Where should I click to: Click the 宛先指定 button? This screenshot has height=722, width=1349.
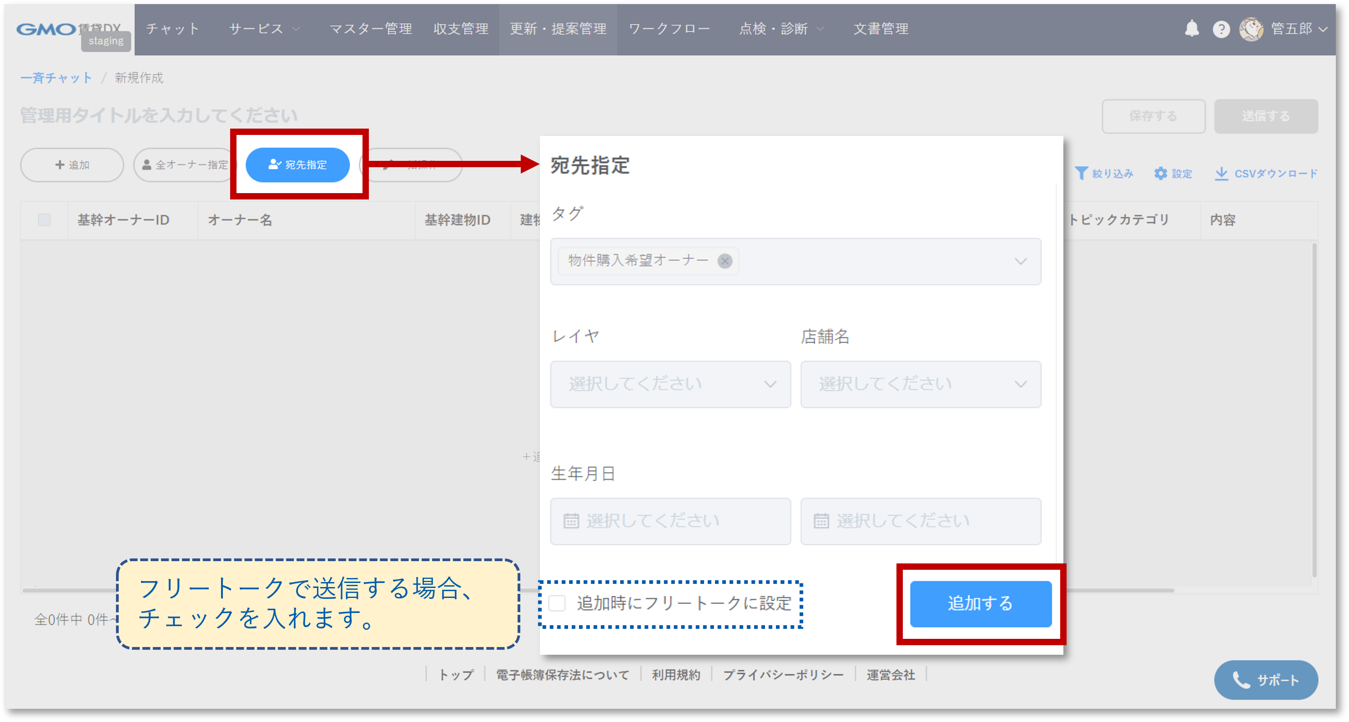[x=297, y=165]
